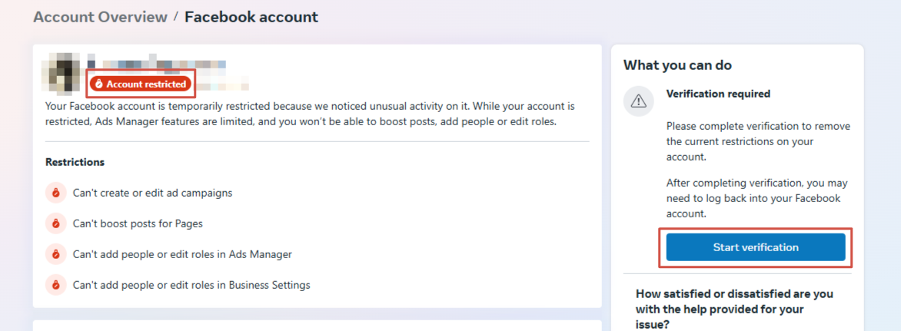Image resolution: width=901 pixels, height=331 pixels.
Task: Click the Restrictions section heading
Action: coord(75,162)
